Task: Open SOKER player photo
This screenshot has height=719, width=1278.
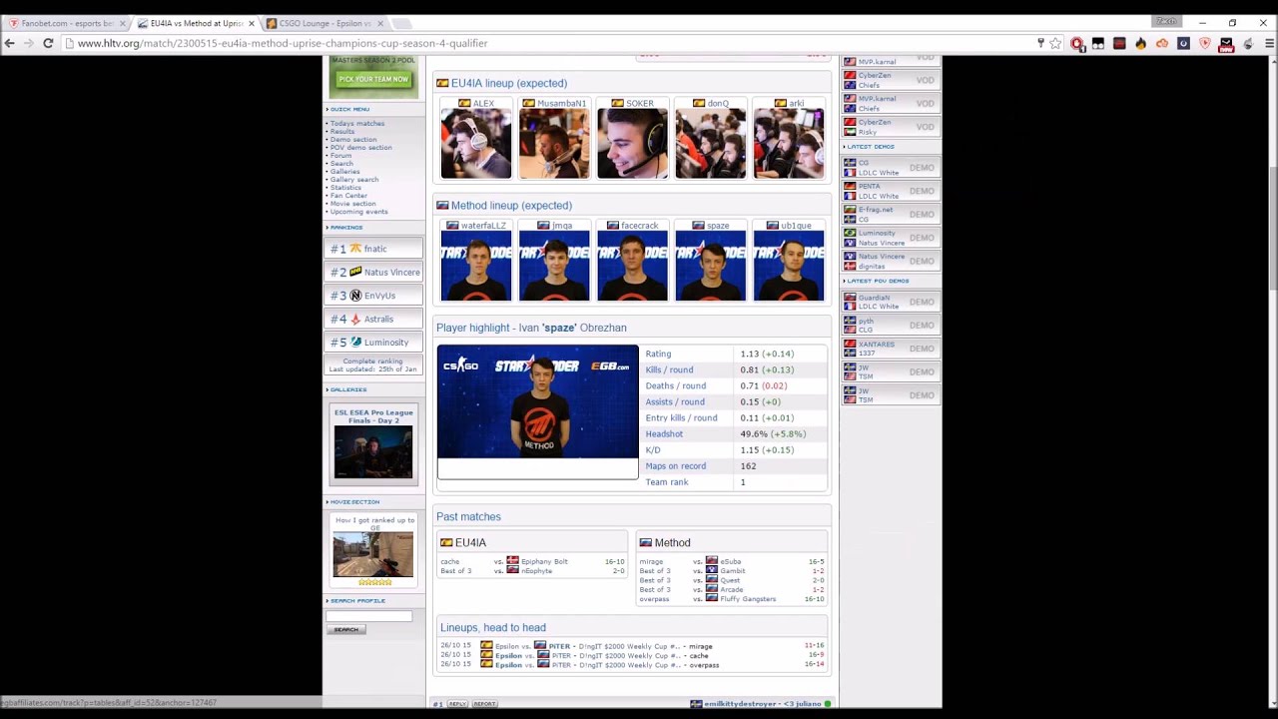Action: coord(632,144)
